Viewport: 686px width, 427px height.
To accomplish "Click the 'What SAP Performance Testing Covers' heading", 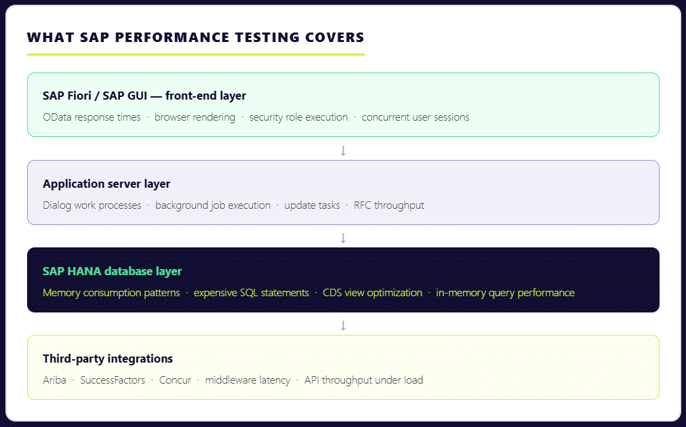I will coord(195,37).
